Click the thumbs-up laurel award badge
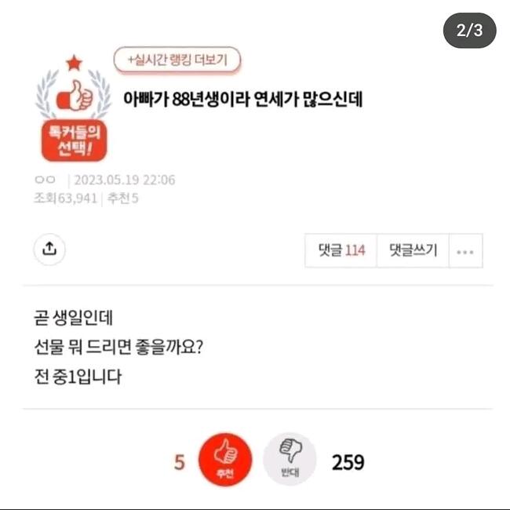Viewport: 510px width, 510px height. click(74, 96)
